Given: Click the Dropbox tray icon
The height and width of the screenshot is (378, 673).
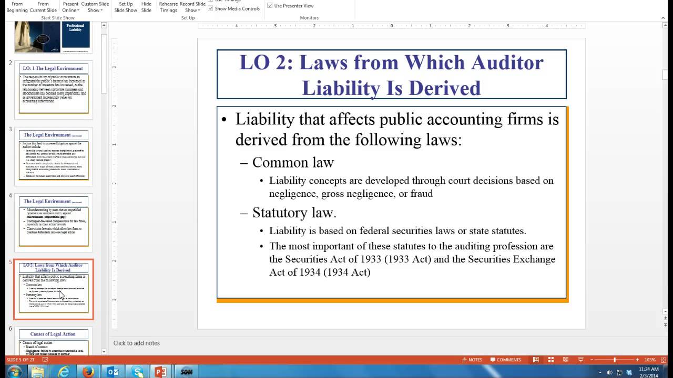Looking at the screenshot, I should [629, 372].
